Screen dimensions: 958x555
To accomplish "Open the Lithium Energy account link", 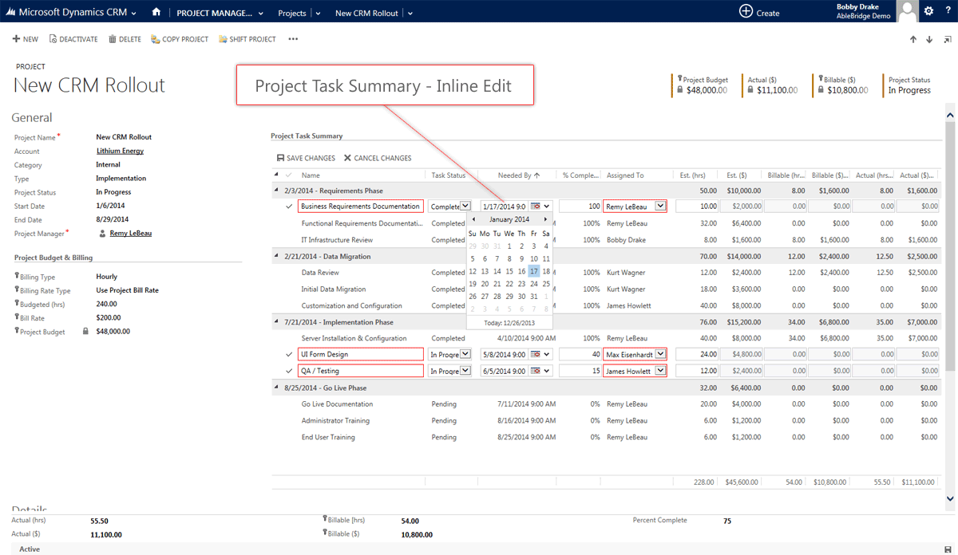I will click(120, 151).
